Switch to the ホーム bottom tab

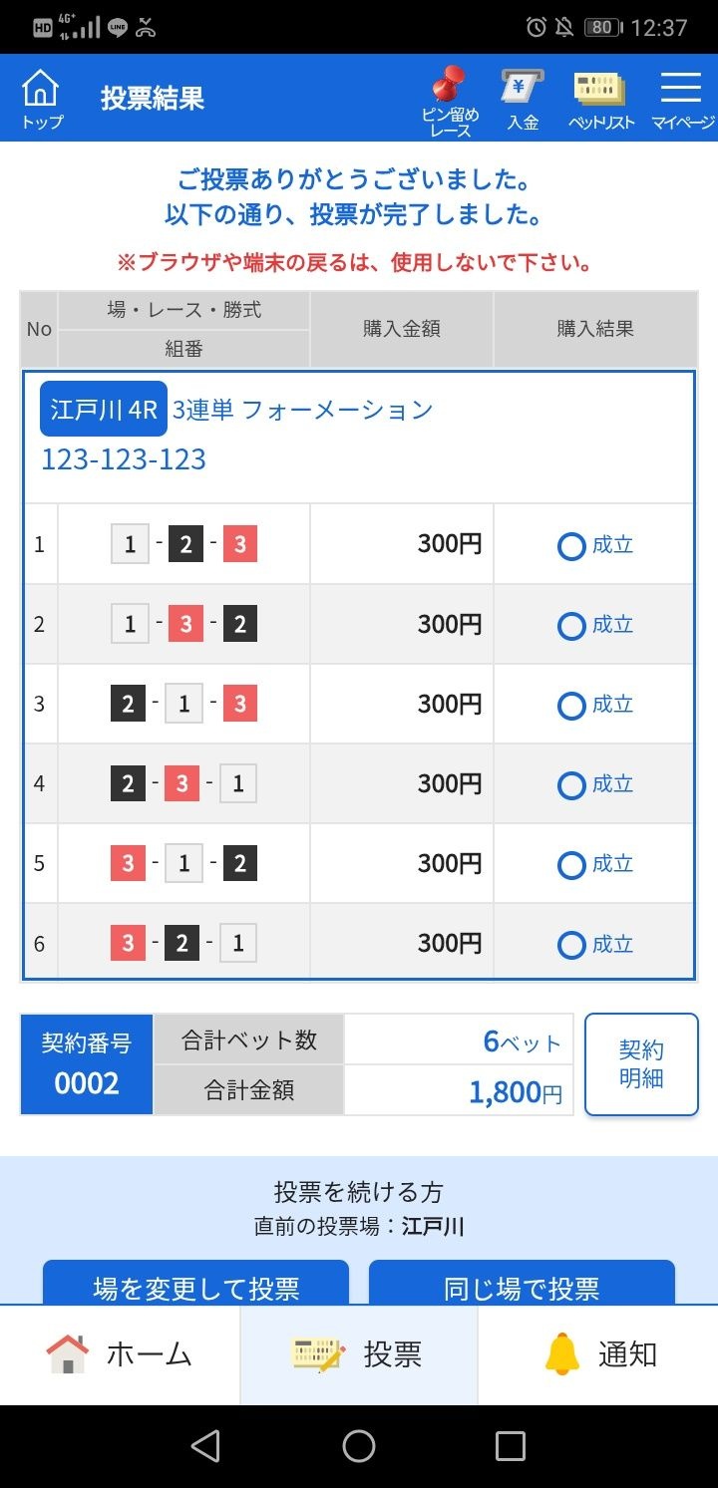pyautogui.click(x=120, y=1354)
